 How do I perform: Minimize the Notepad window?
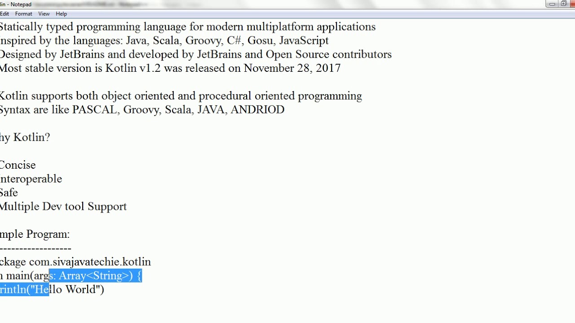tap(552, 4)
